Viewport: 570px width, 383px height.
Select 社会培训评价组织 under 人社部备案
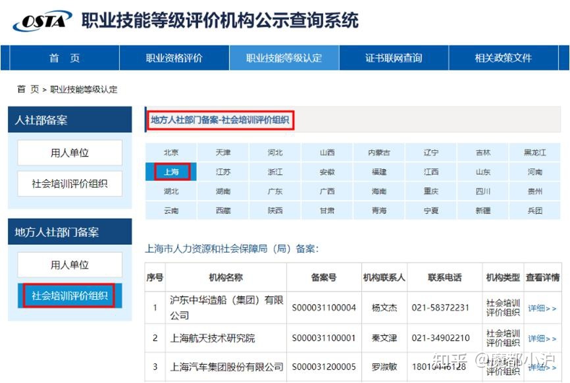70,184
